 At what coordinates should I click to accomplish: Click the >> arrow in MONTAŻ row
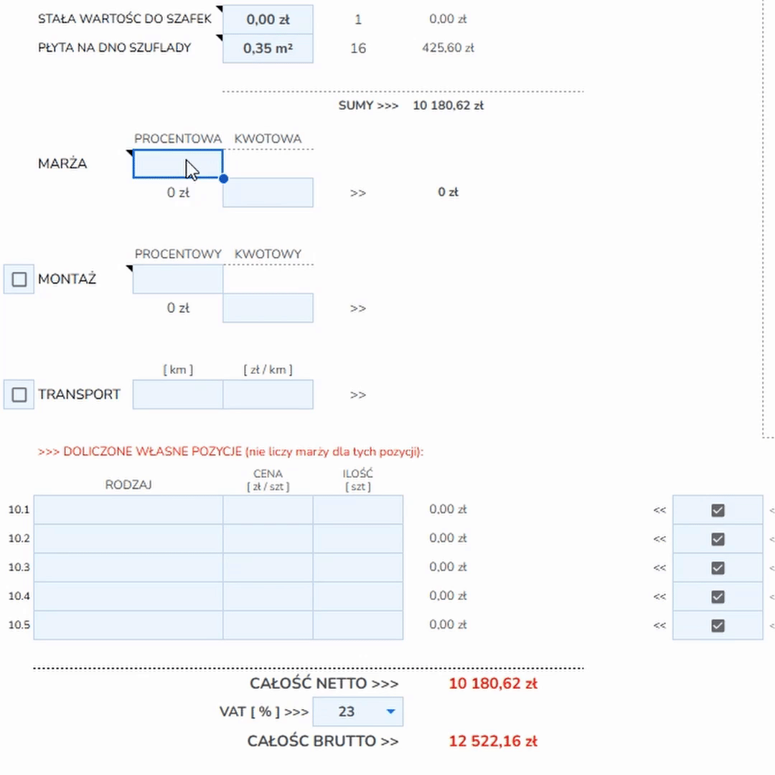pos(358,309)
